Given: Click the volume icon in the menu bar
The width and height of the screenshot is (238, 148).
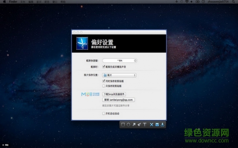Looking at the screenshot, I should tap(192, 2).
